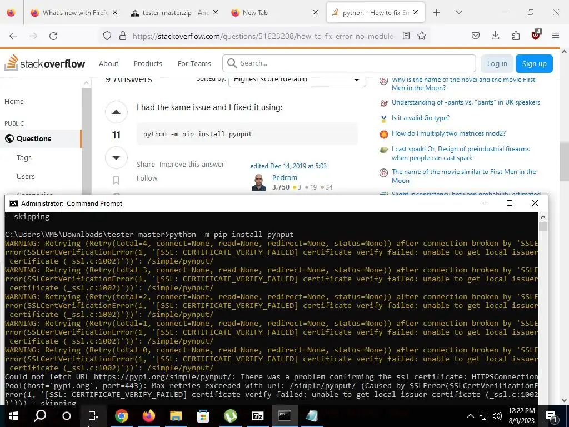This screenshot has height=427, width=569.
Task: Open Cortana circle on taskbar
Action: pos(67,416)
